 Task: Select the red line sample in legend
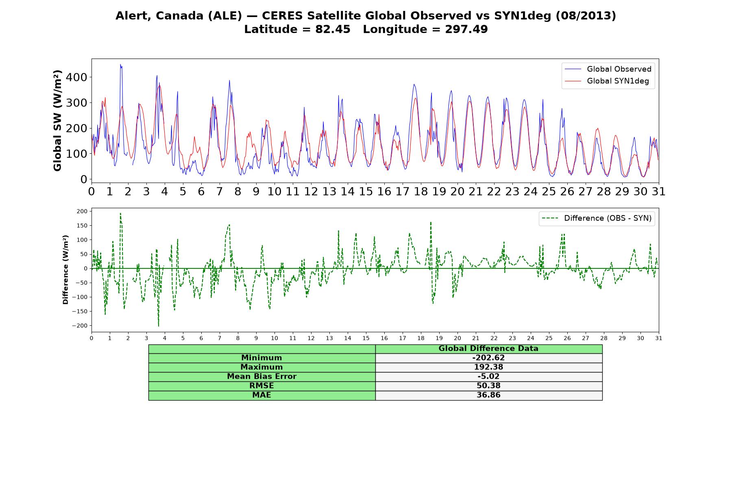tap(573, 81)
